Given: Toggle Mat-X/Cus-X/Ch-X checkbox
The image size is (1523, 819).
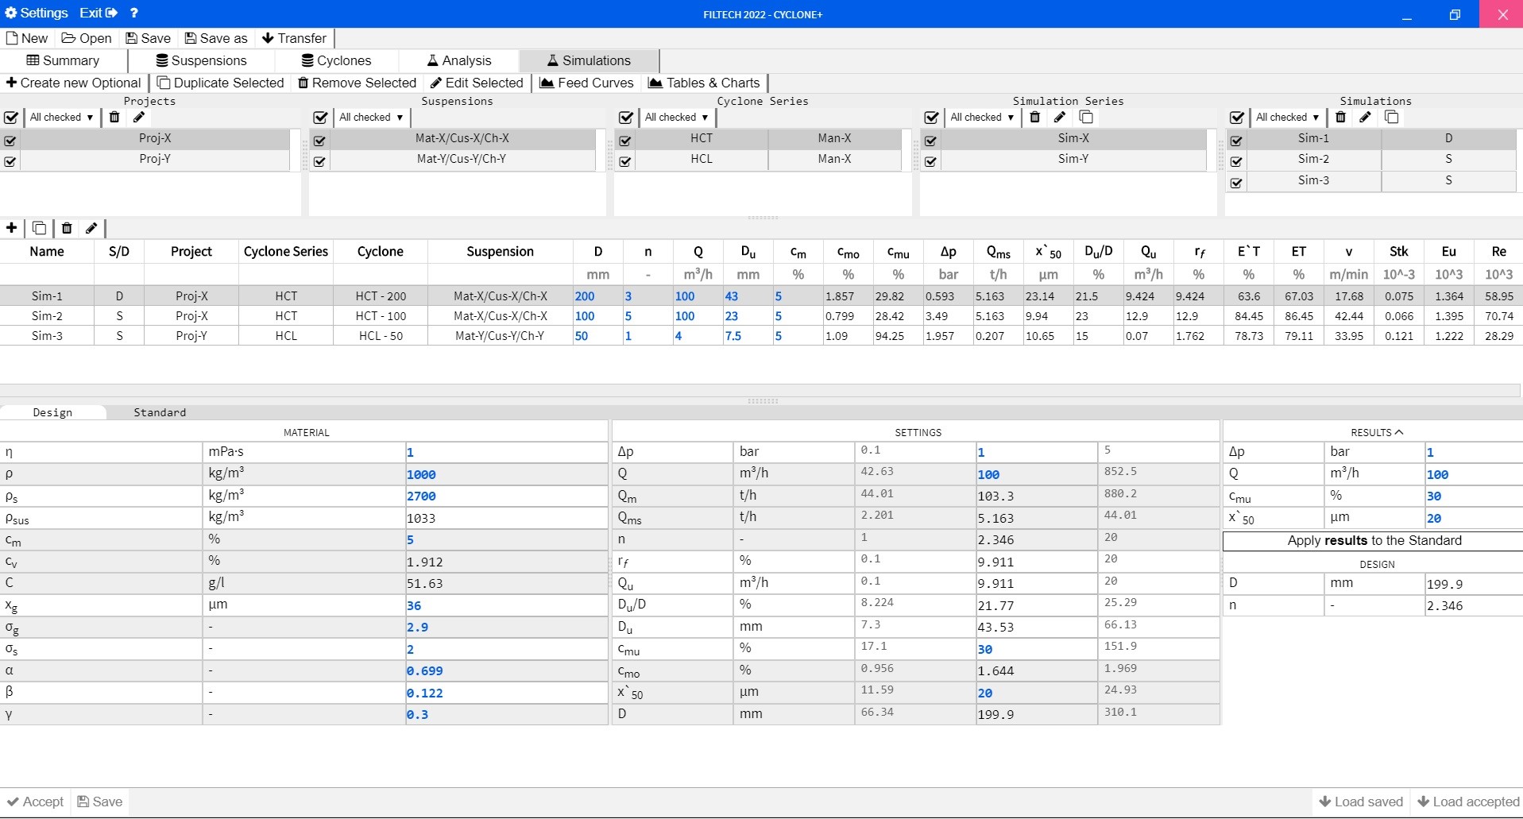Looking at the screenshot, I should [x=319, y=141].
